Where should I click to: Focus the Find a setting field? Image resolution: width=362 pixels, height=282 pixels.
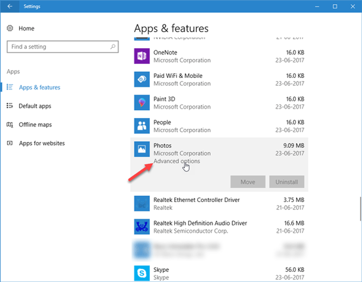pos(58,47)
